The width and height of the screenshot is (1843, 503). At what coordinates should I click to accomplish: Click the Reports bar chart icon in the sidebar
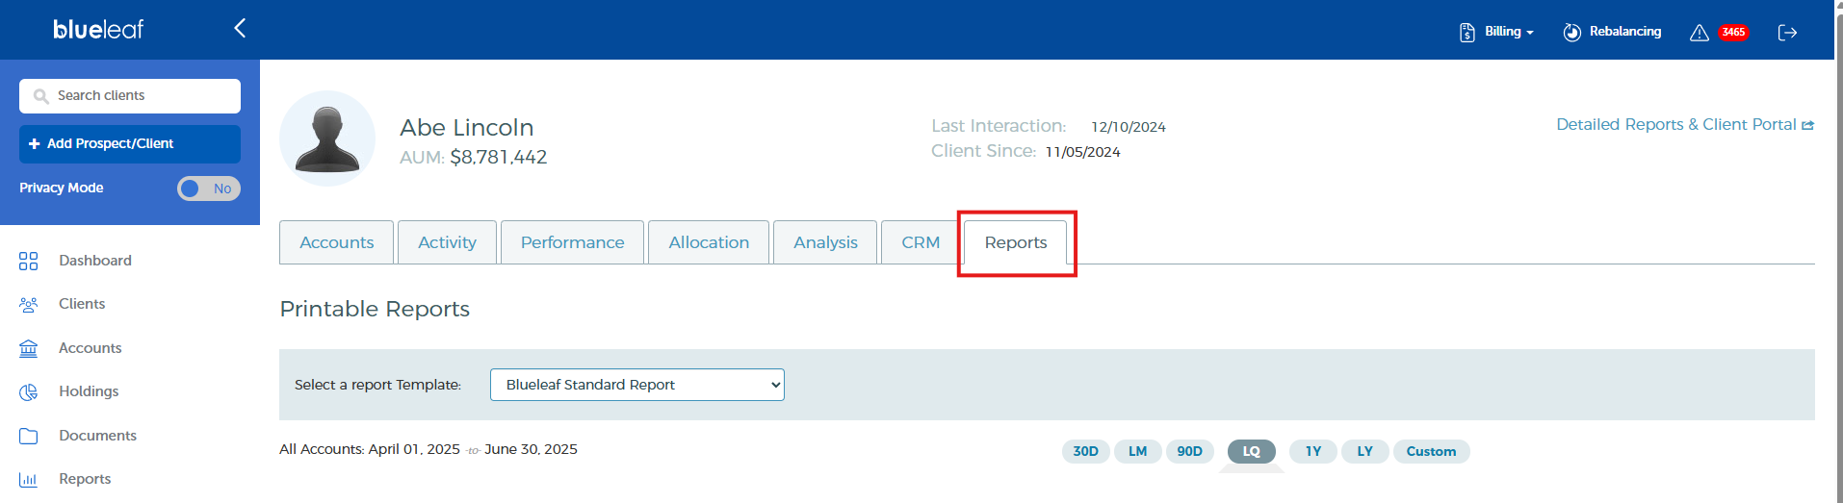(x=29, y=479)
